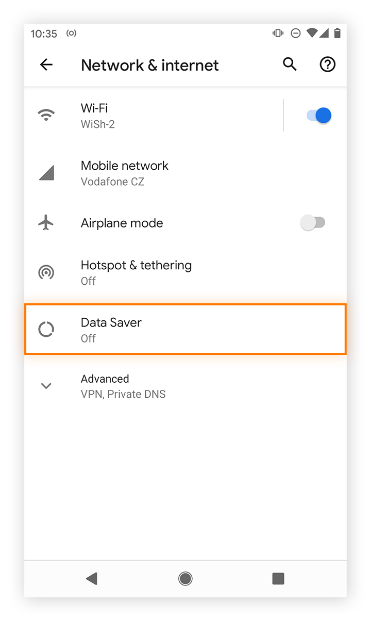Expand the Advanced section
This screenshot has width=370, height=619.
click(x=129, y=385)
